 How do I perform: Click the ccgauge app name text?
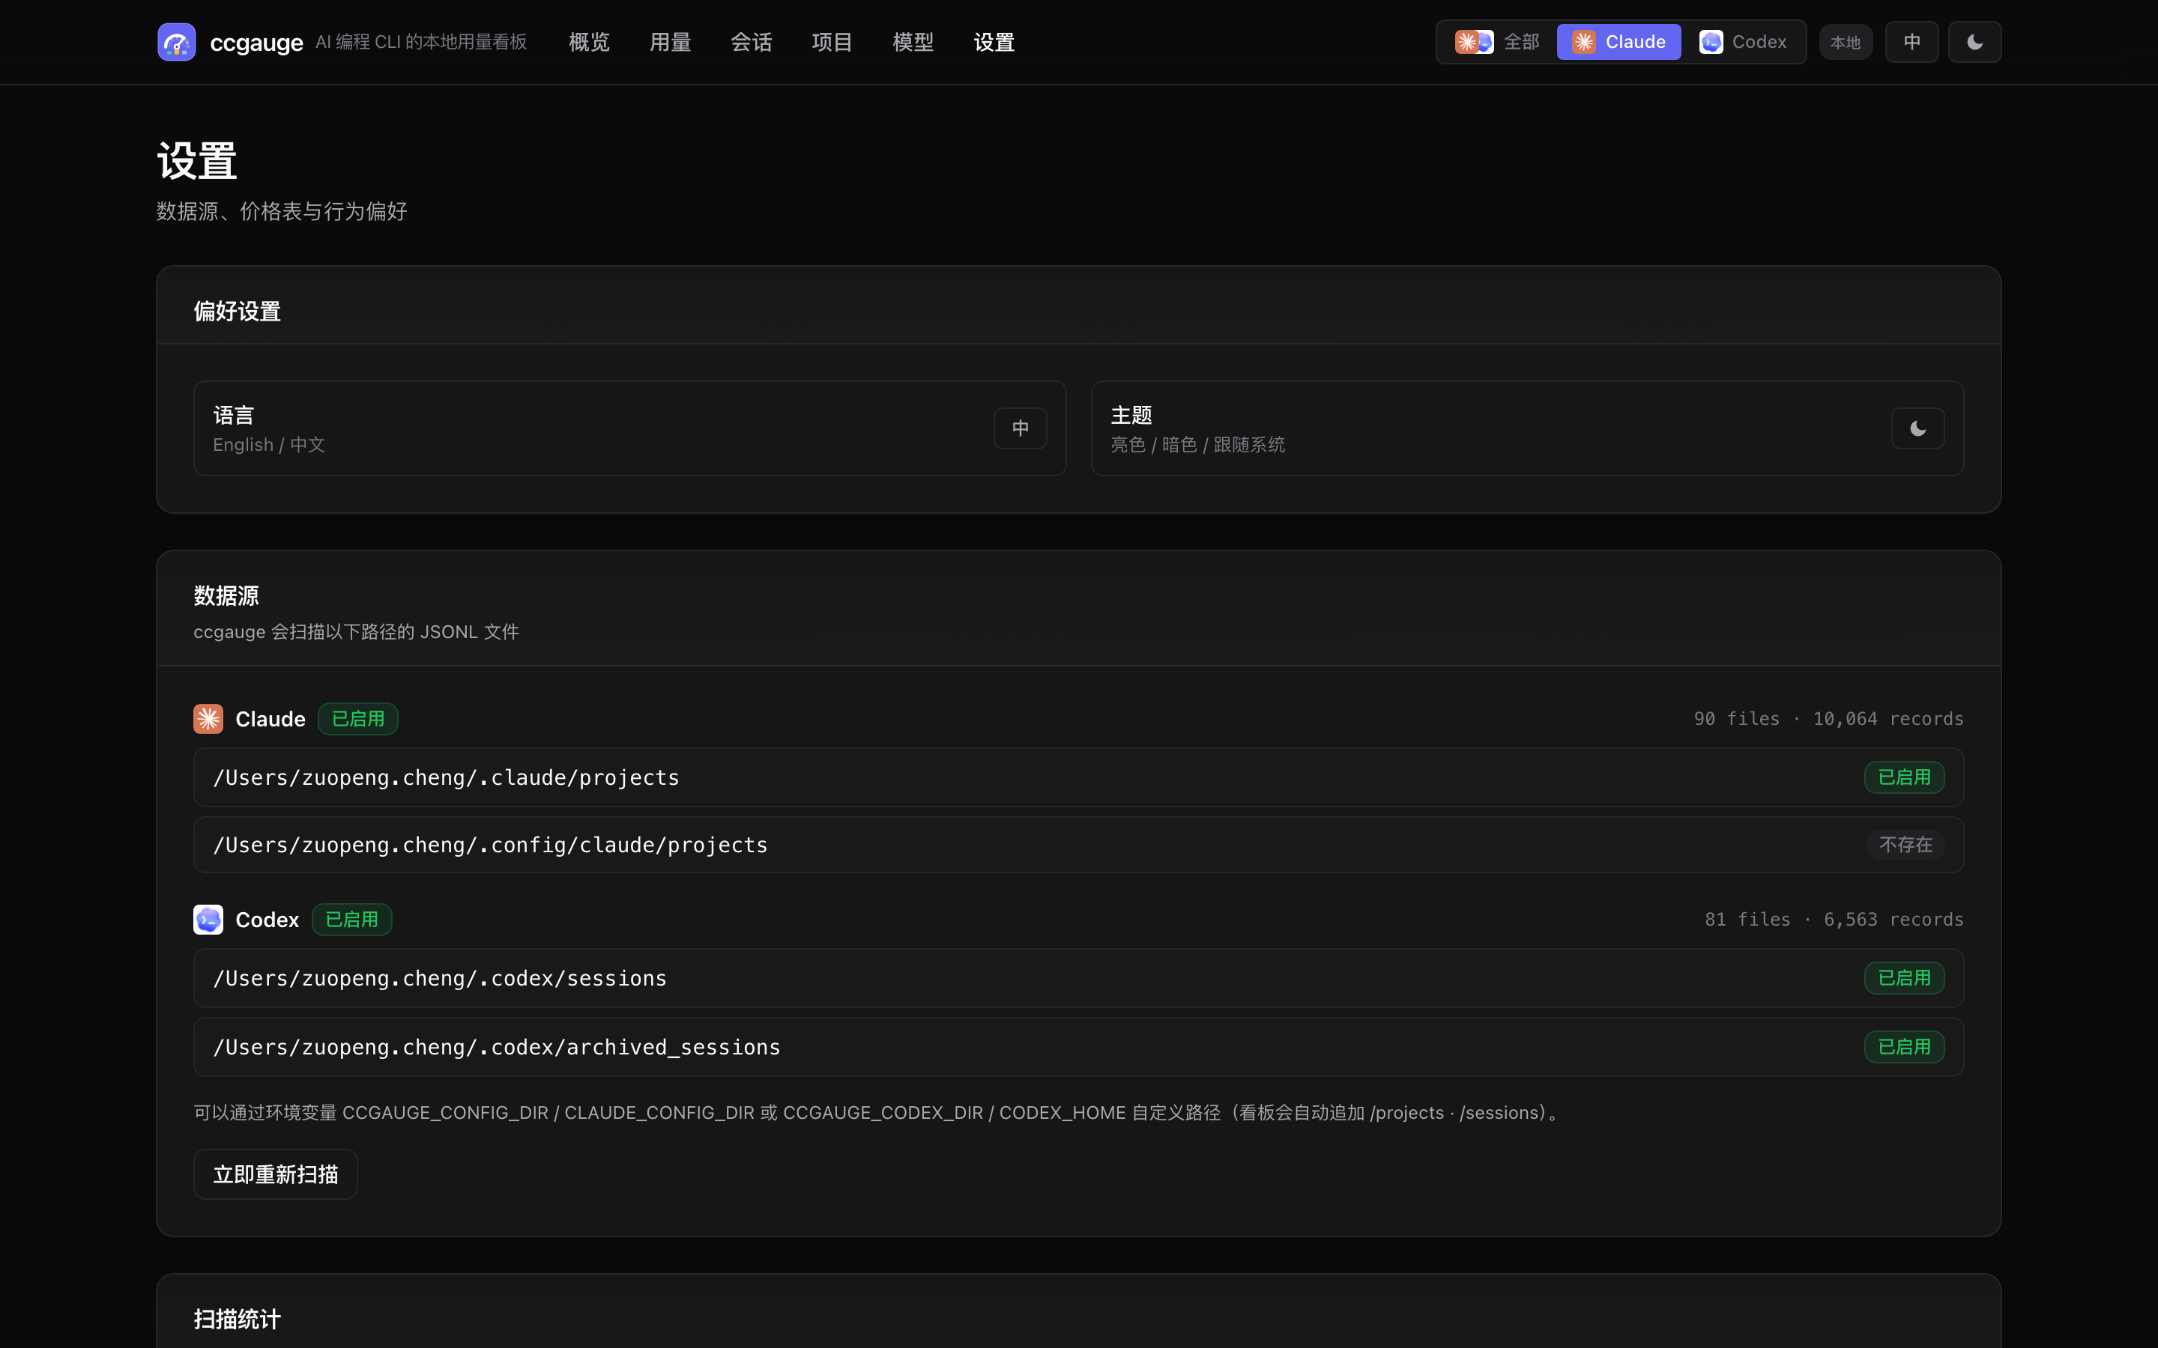pyautogui.click(x=256, y=43)
